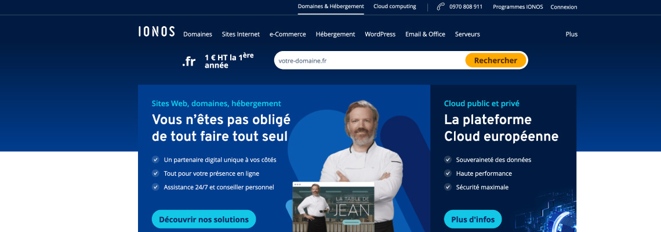Select the Domaines & Hébergement tab
Viewport: 661px width, 232px height.
(331, 6)
